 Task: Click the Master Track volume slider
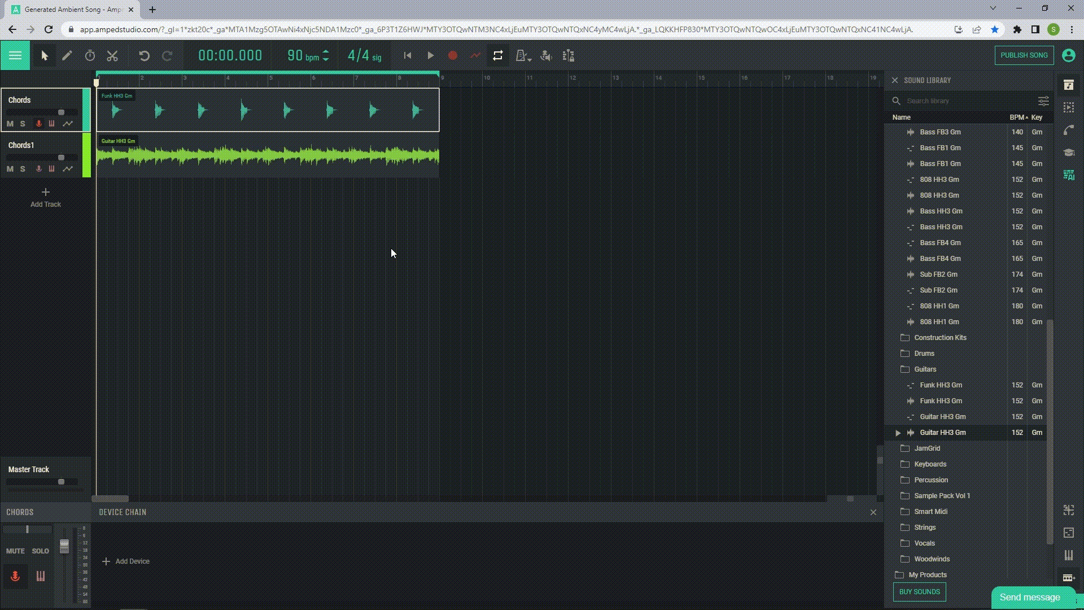[x=61, y=482]
